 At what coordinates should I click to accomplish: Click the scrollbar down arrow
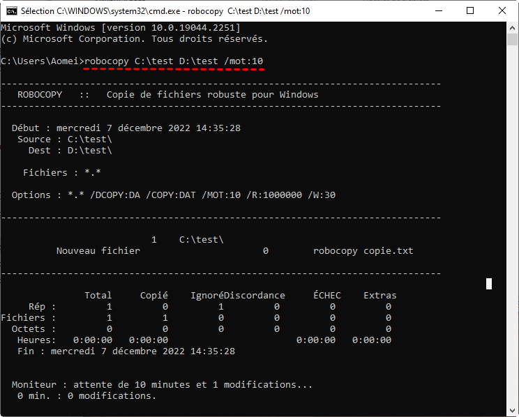[x=513, y=411]
